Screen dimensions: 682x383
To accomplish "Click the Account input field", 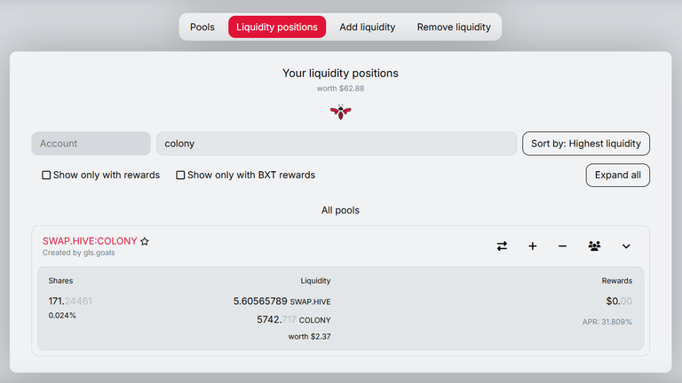I will pyautogui.click(x=91, y=144).
